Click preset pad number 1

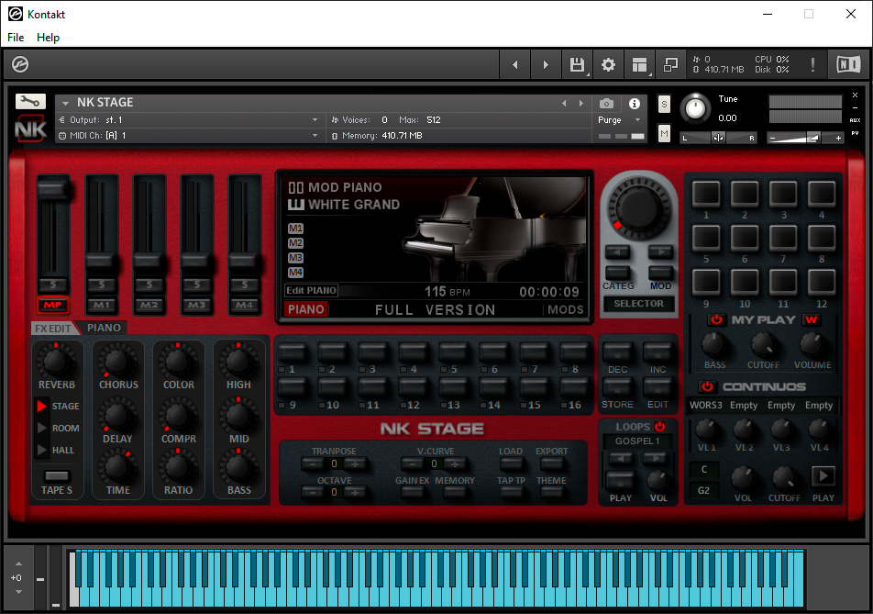tap(706, 194)
